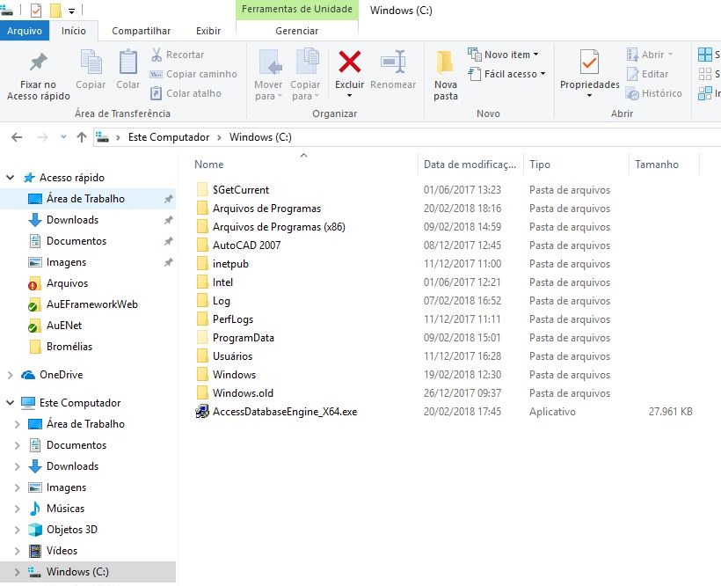Select the AutoCAD 2007 folder
The height and width of the screenshot is (586, 721).
[x=246, y=245]
